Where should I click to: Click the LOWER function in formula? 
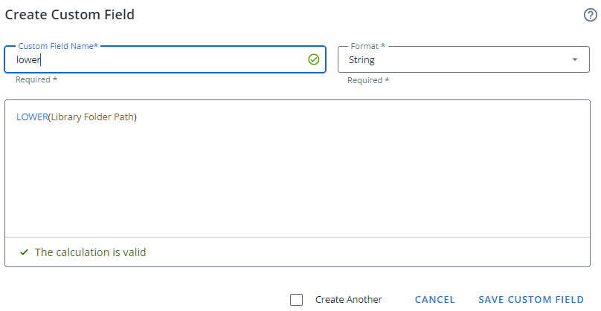click(32, 117)
